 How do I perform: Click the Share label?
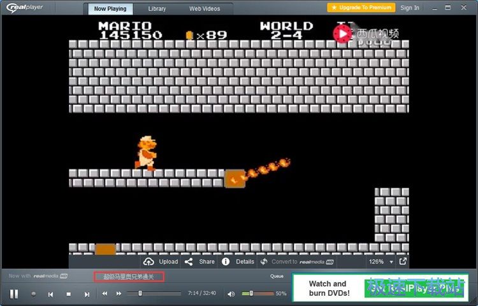pyautogui.click(x=206, y=261)
